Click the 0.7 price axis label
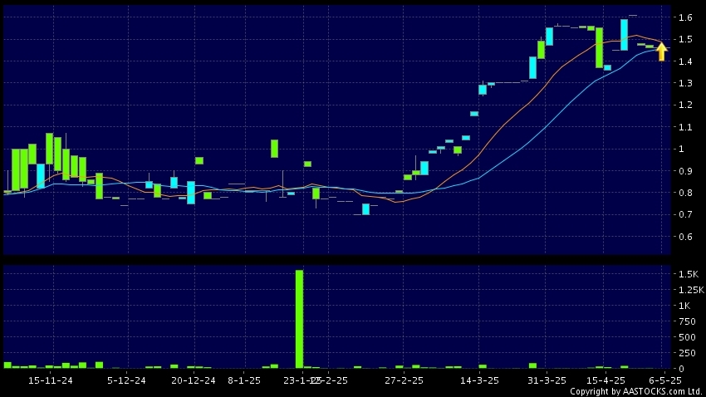706x397 pixels. pyautogui.click(x=685, y=214)
